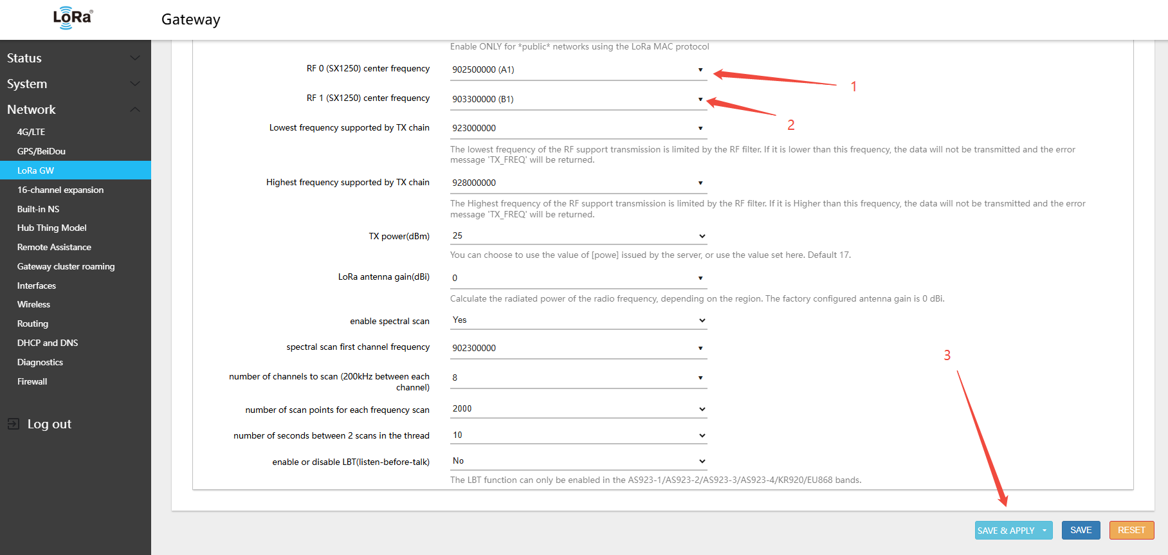This screenshot has width=1168, height=555.
Task: Collapse the Network menu chevron
Action: click(x=135, y=109)
